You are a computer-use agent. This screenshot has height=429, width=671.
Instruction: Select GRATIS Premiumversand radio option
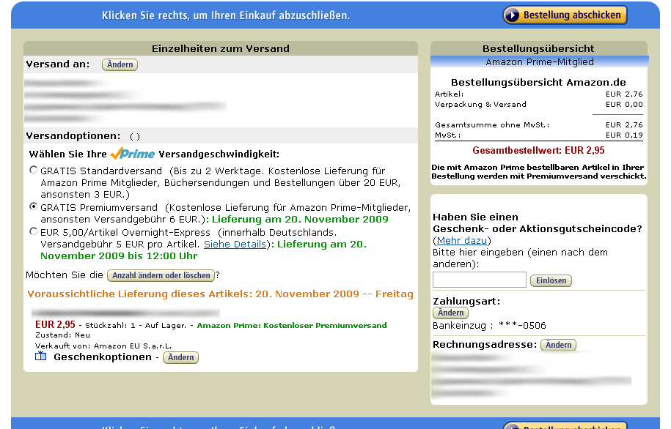(34, 206)
